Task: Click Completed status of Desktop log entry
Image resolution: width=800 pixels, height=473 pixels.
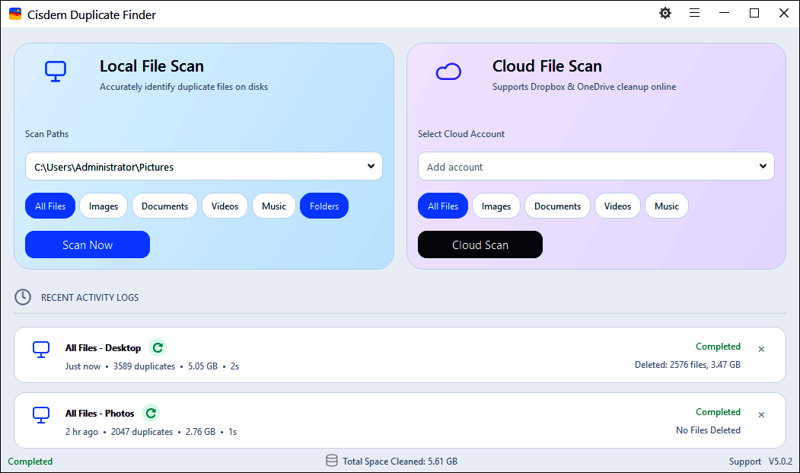Action: coord(718,347)
